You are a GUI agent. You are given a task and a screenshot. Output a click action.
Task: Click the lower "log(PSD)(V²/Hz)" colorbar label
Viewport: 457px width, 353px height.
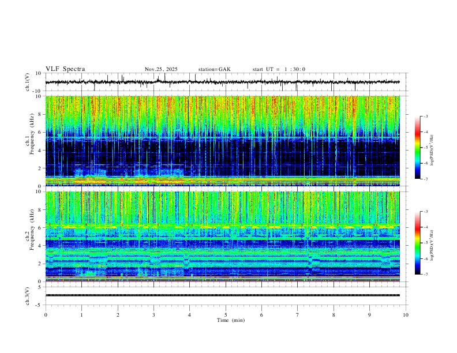click(432, 246)
